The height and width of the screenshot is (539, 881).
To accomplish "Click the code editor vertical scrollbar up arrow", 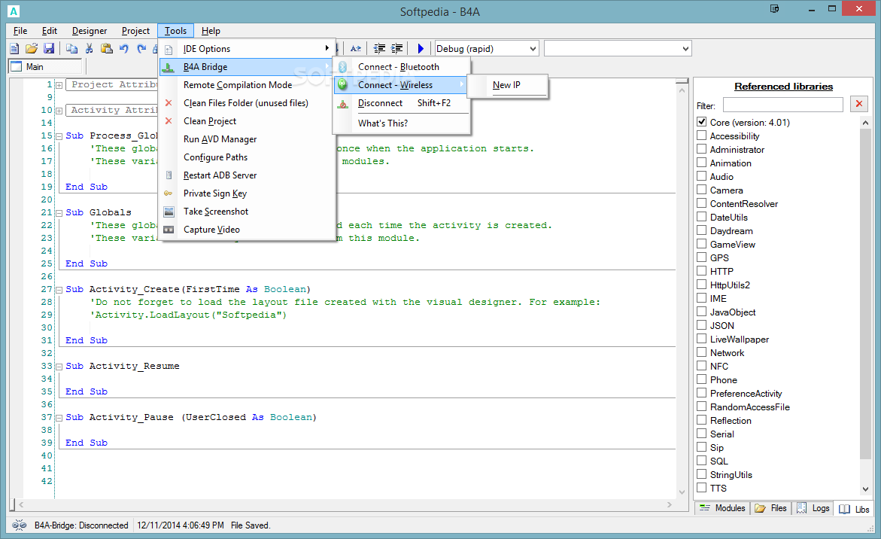I will (x=682, y=90).
